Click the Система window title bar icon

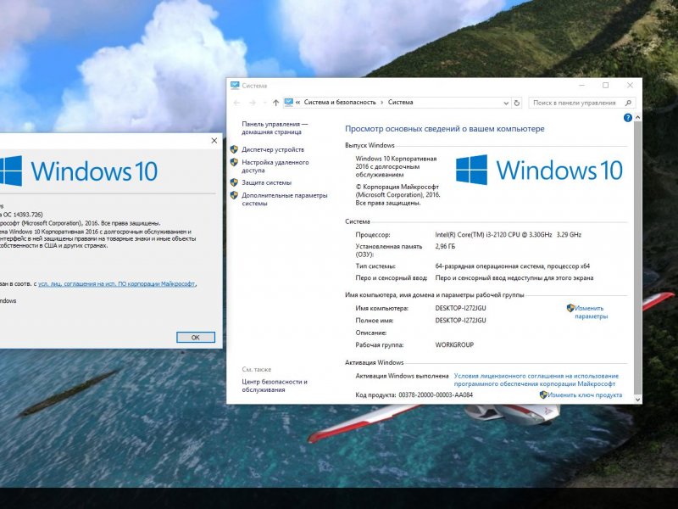click(x=235, y=86)
